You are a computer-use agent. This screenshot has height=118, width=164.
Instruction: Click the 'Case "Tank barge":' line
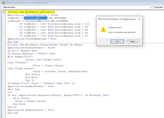coord(21,68)
